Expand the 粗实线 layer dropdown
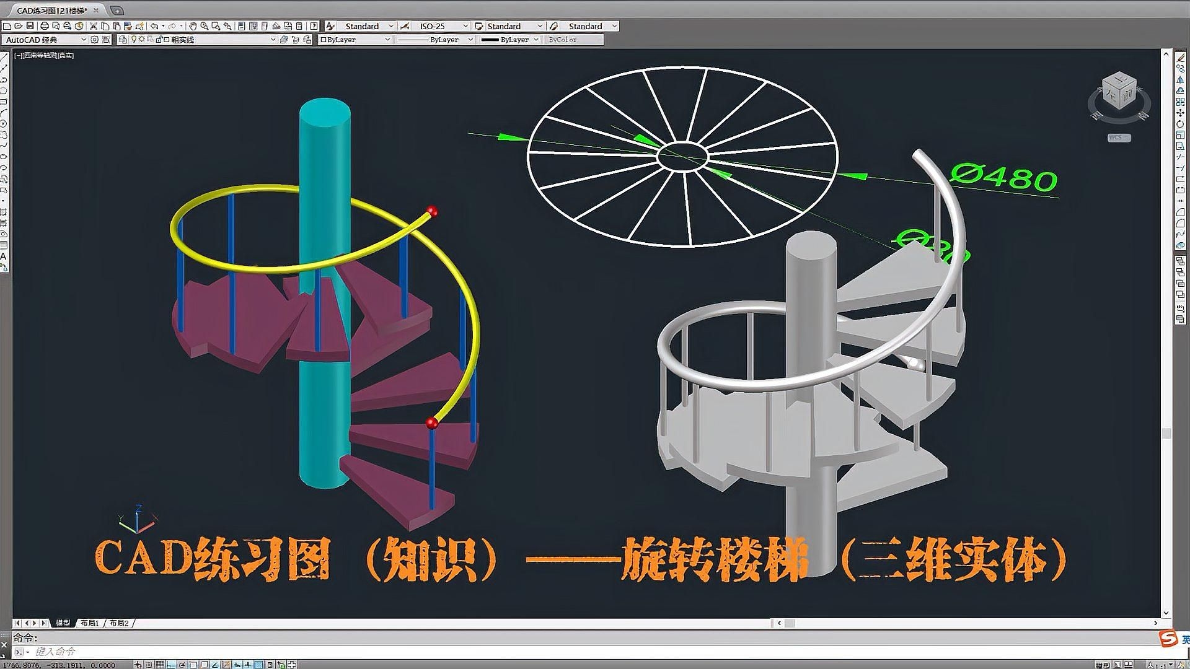 click(273, 40)
